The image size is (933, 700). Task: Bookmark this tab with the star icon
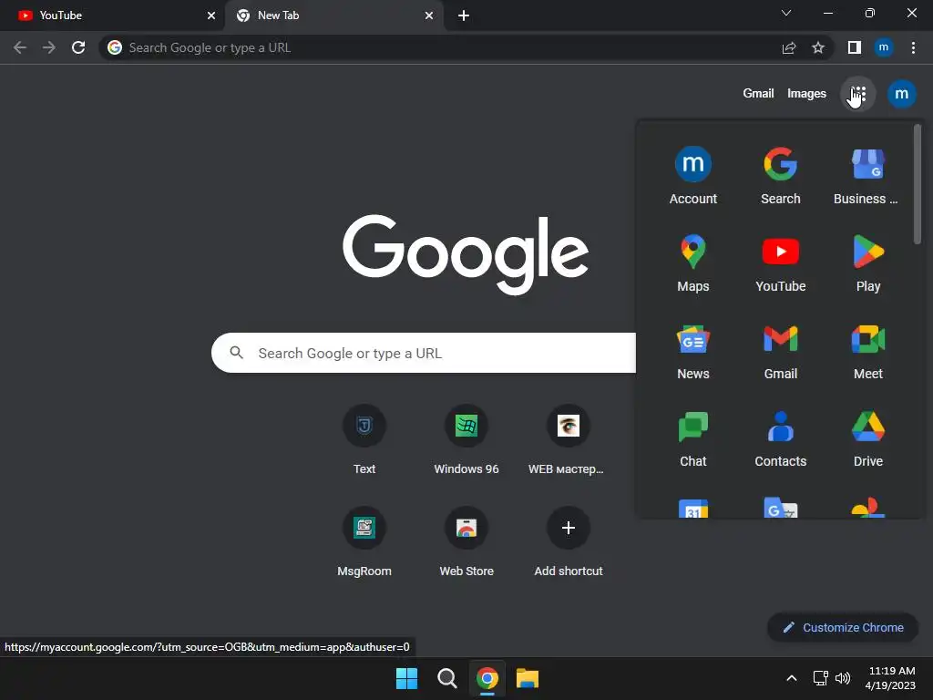[818, 47]
